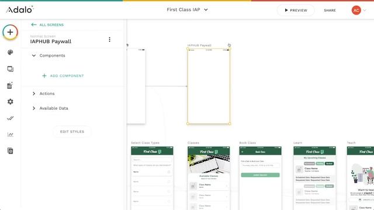Click the Preview button
The image size is (374, 210).
(x=296, y=10)
